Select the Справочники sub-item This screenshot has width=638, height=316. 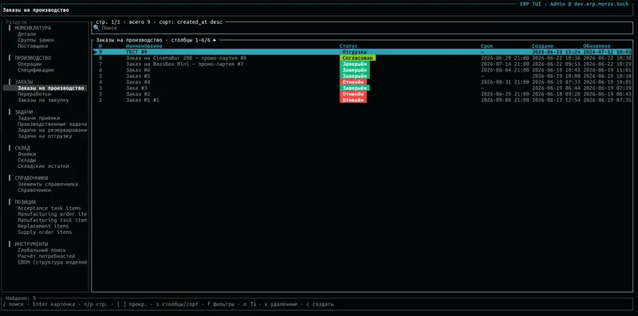point(34,190)
